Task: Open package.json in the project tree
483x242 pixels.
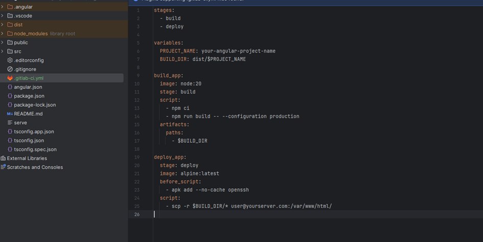Action: coord(29,96)
